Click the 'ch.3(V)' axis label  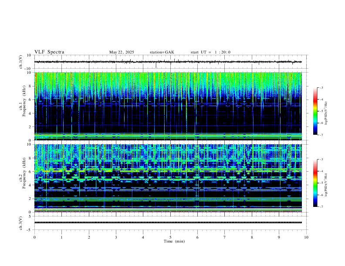tap(21, 223)
